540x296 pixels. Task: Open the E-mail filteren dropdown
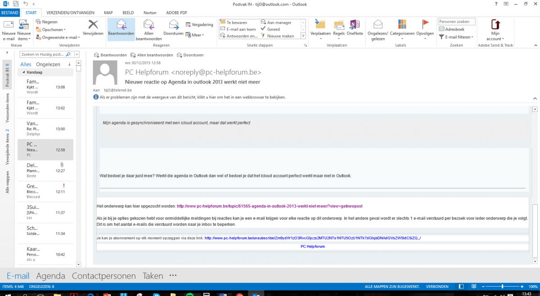(456, 37)
